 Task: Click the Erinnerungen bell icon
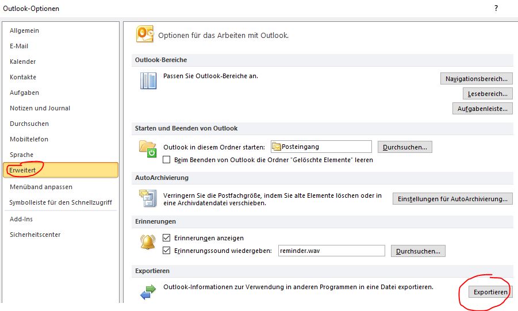[x=148, y=242]
